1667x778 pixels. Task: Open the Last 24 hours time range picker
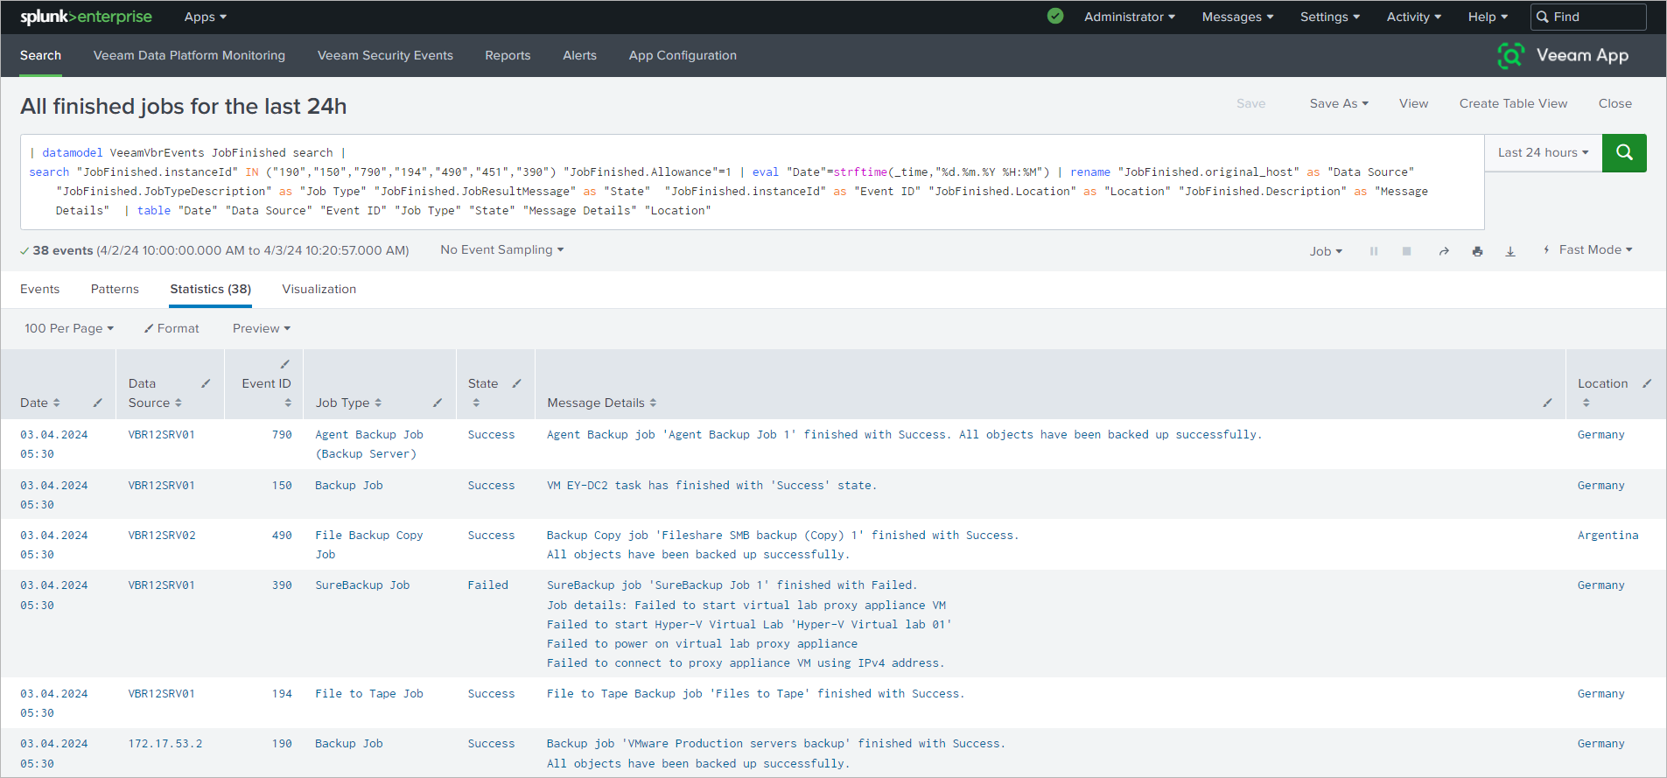pos(1543,152)
